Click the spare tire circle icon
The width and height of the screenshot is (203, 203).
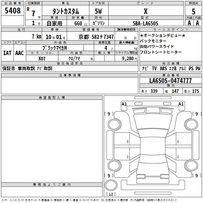tap(111, 185)
